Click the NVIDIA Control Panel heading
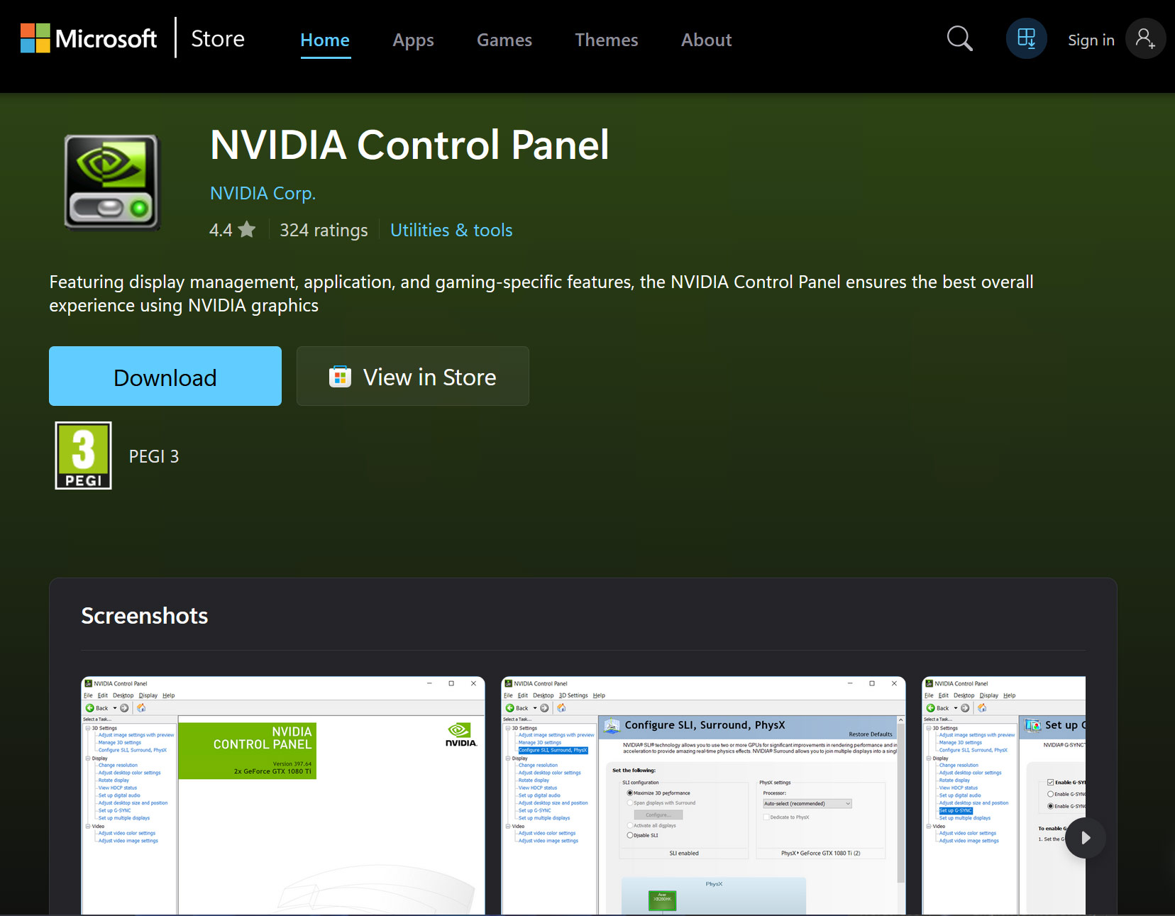 point(409,145)
